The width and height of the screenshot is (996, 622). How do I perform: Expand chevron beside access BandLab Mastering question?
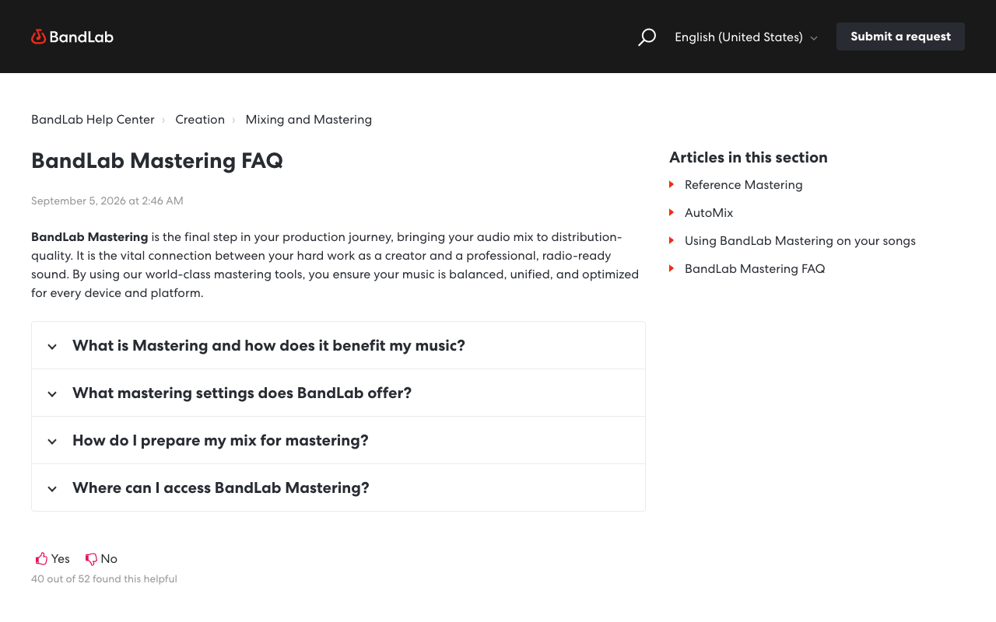52,488
